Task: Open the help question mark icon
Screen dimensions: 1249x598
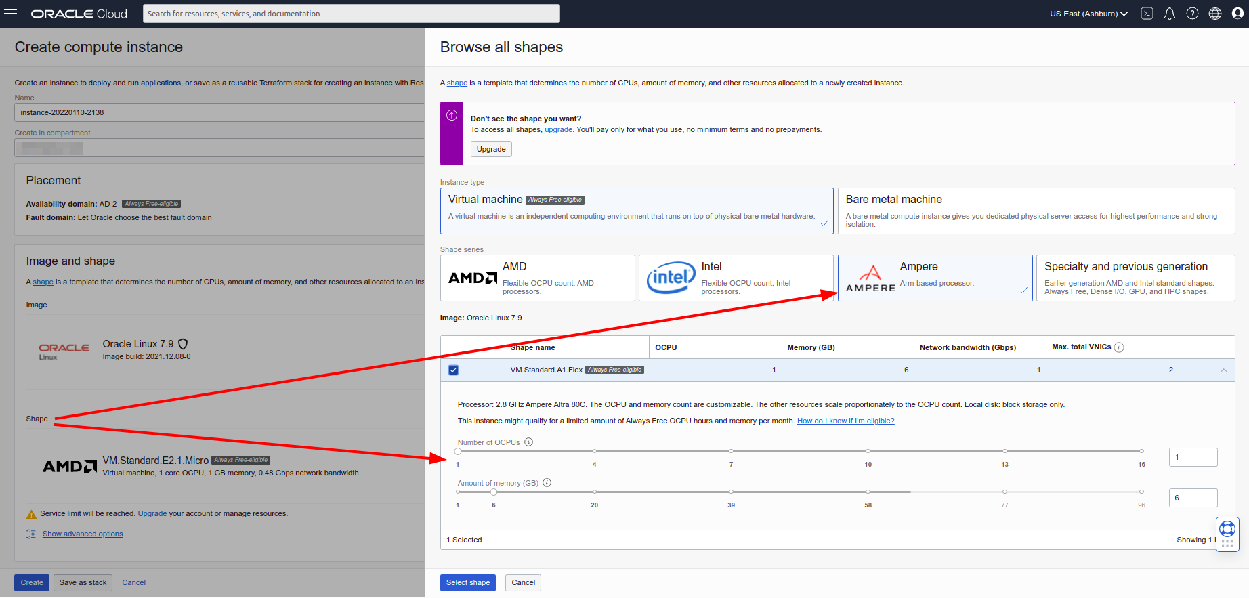Action: click(1192, 14)
